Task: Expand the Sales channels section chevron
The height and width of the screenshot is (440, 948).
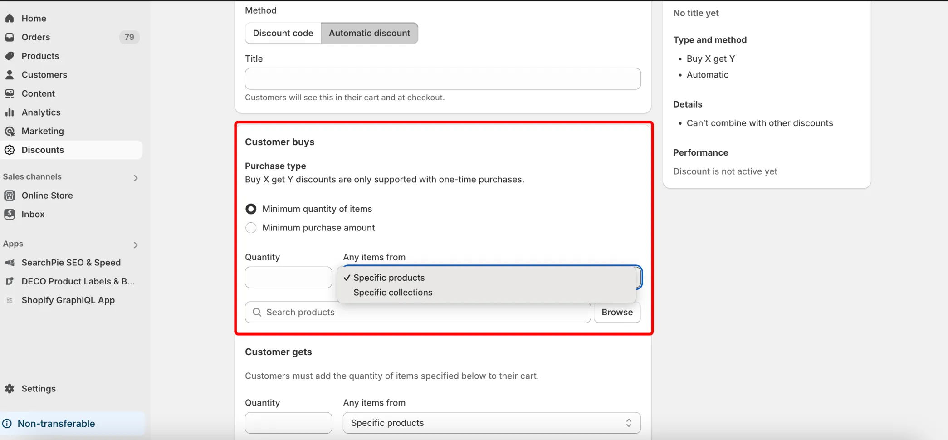Action: point(135,178)
